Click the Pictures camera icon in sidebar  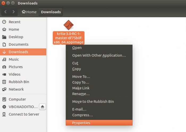click(4, 67)
